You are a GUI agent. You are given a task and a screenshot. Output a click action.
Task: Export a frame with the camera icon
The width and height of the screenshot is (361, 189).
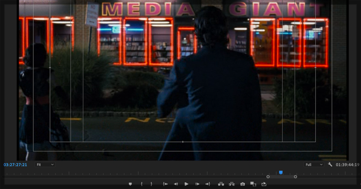coord(242,184)
